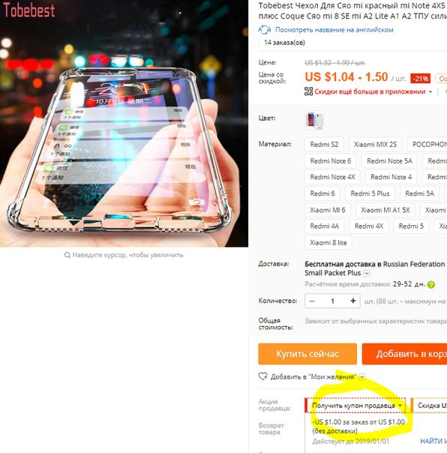447x453 pixels.
Task: Select the phone case color swatch
Action: [314, 120]
